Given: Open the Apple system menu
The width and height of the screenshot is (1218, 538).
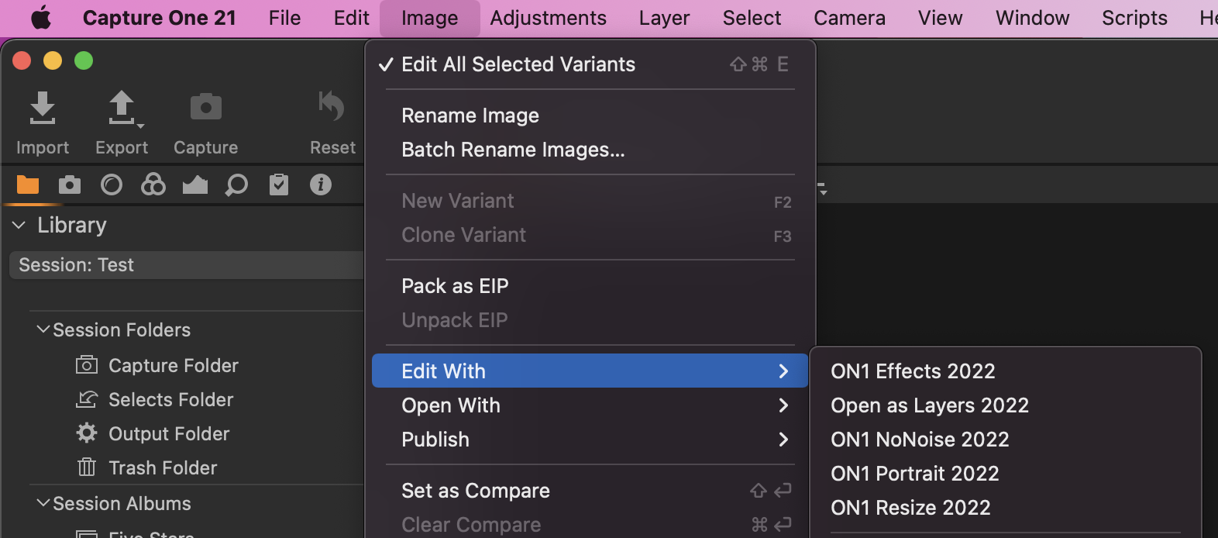Looking at the screenshot, I should click(x=41, y=18).
